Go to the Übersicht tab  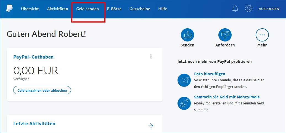coord(30,9)
